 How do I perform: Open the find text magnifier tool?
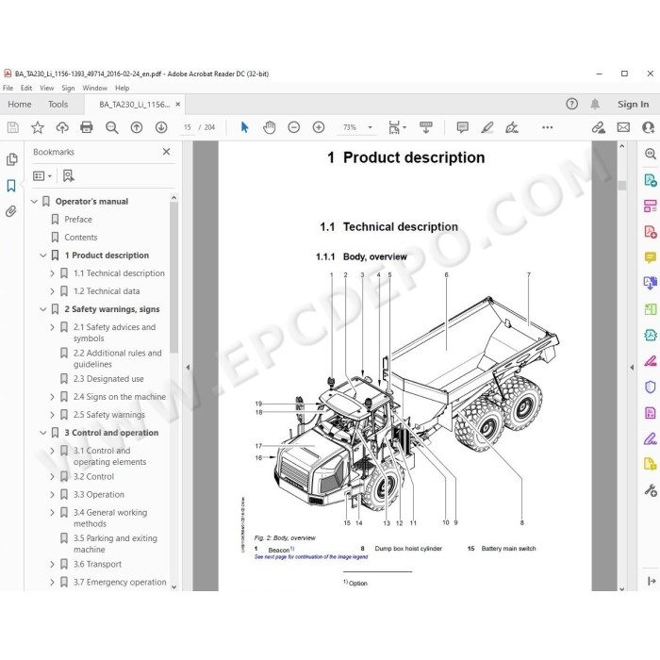(x=111, y=127)
